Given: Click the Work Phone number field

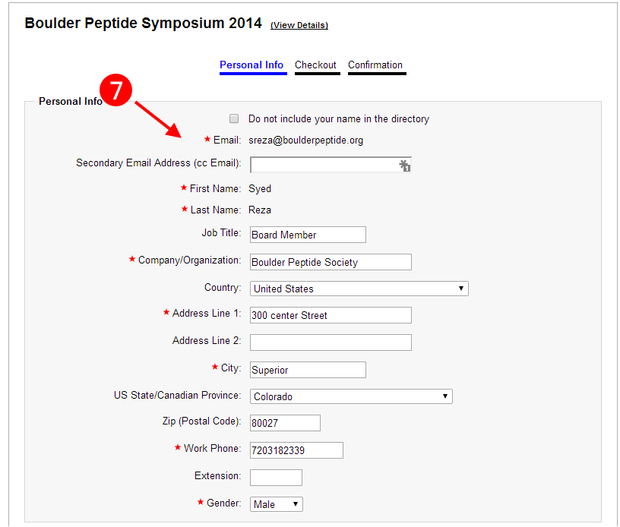Looking at the screenshot, I should click(296, 450).
